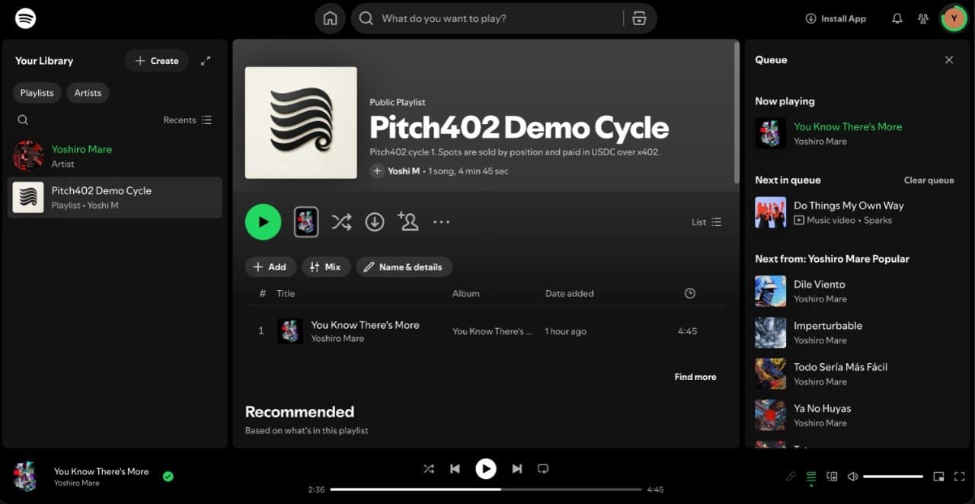Image resolution: width=975 pixels, height=504 pixels.
Task: Toggle repeat in the player bar
Action: 543,469
